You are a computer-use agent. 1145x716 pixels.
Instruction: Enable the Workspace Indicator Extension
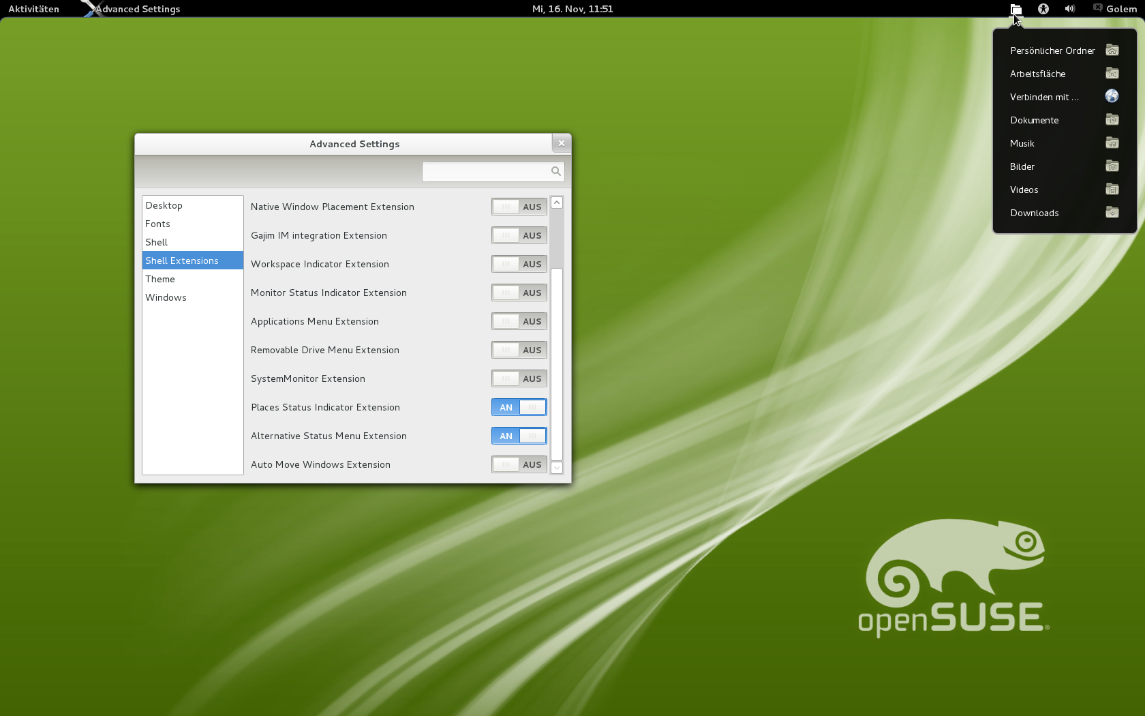519,264
